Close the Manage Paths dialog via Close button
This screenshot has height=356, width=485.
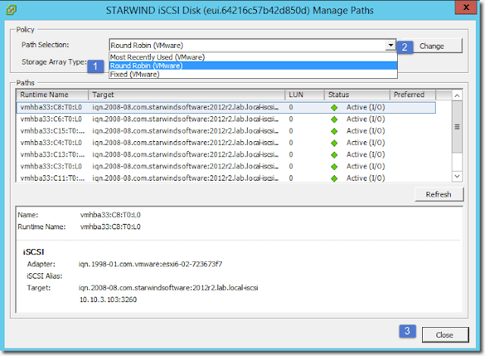point(445,335)
